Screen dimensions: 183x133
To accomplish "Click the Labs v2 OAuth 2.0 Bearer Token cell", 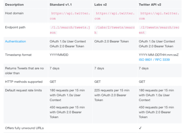I will point(111,41).
